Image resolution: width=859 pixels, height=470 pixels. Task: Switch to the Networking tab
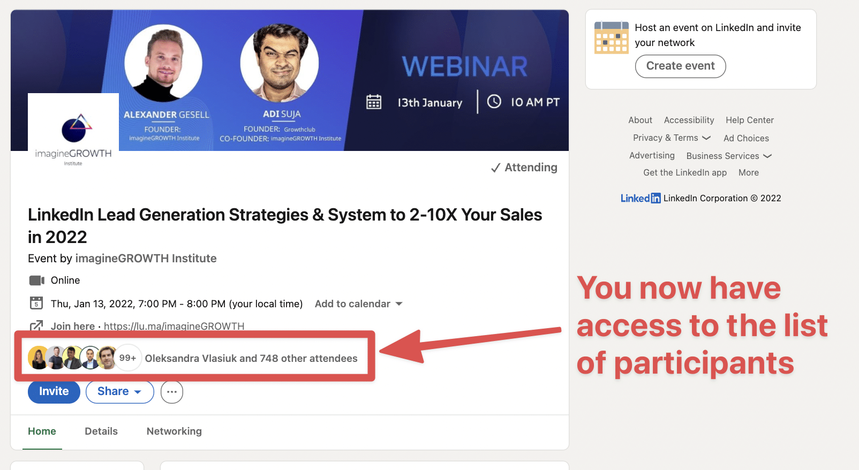[174, 431]
